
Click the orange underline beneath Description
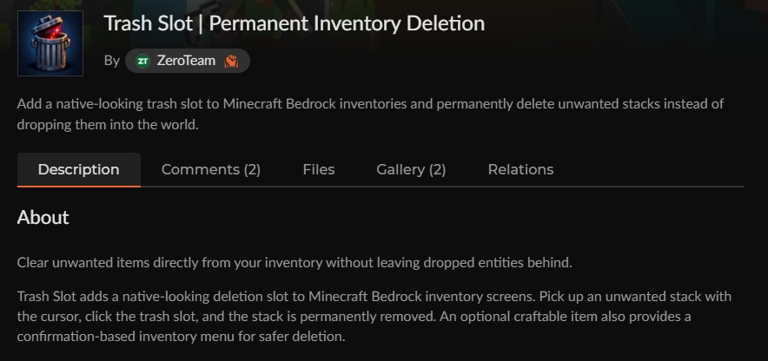click(79, 186)
